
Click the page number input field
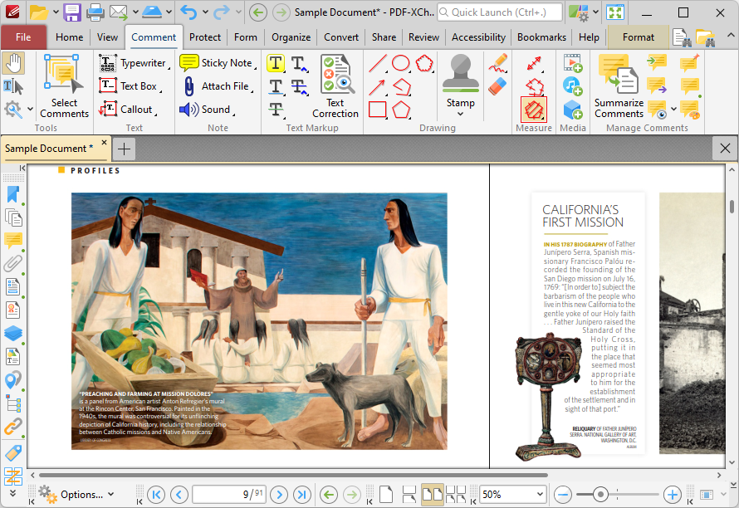pyautogui.click(x=229, y=495)
